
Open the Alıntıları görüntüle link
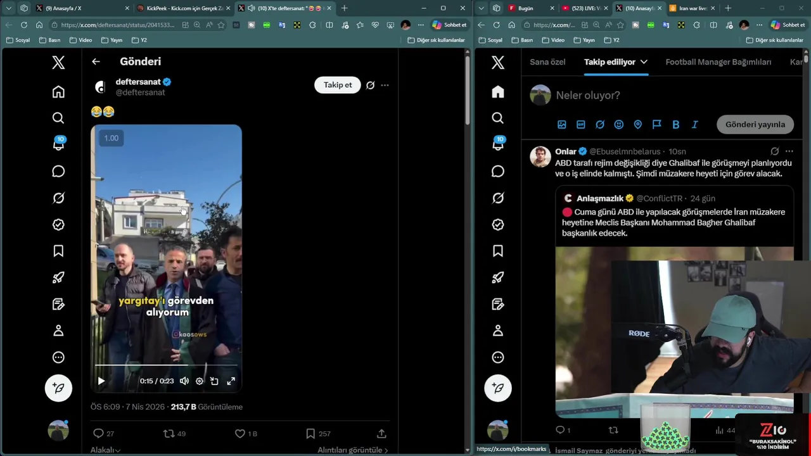(x=352, y=450)
